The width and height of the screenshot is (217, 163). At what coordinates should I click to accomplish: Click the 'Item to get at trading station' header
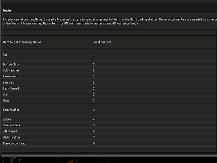pos(22,42)
